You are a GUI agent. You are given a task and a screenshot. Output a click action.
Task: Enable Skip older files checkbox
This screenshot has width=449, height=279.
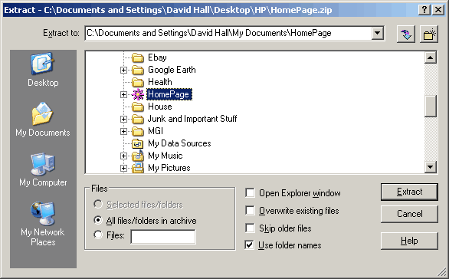tap(250, 228)
